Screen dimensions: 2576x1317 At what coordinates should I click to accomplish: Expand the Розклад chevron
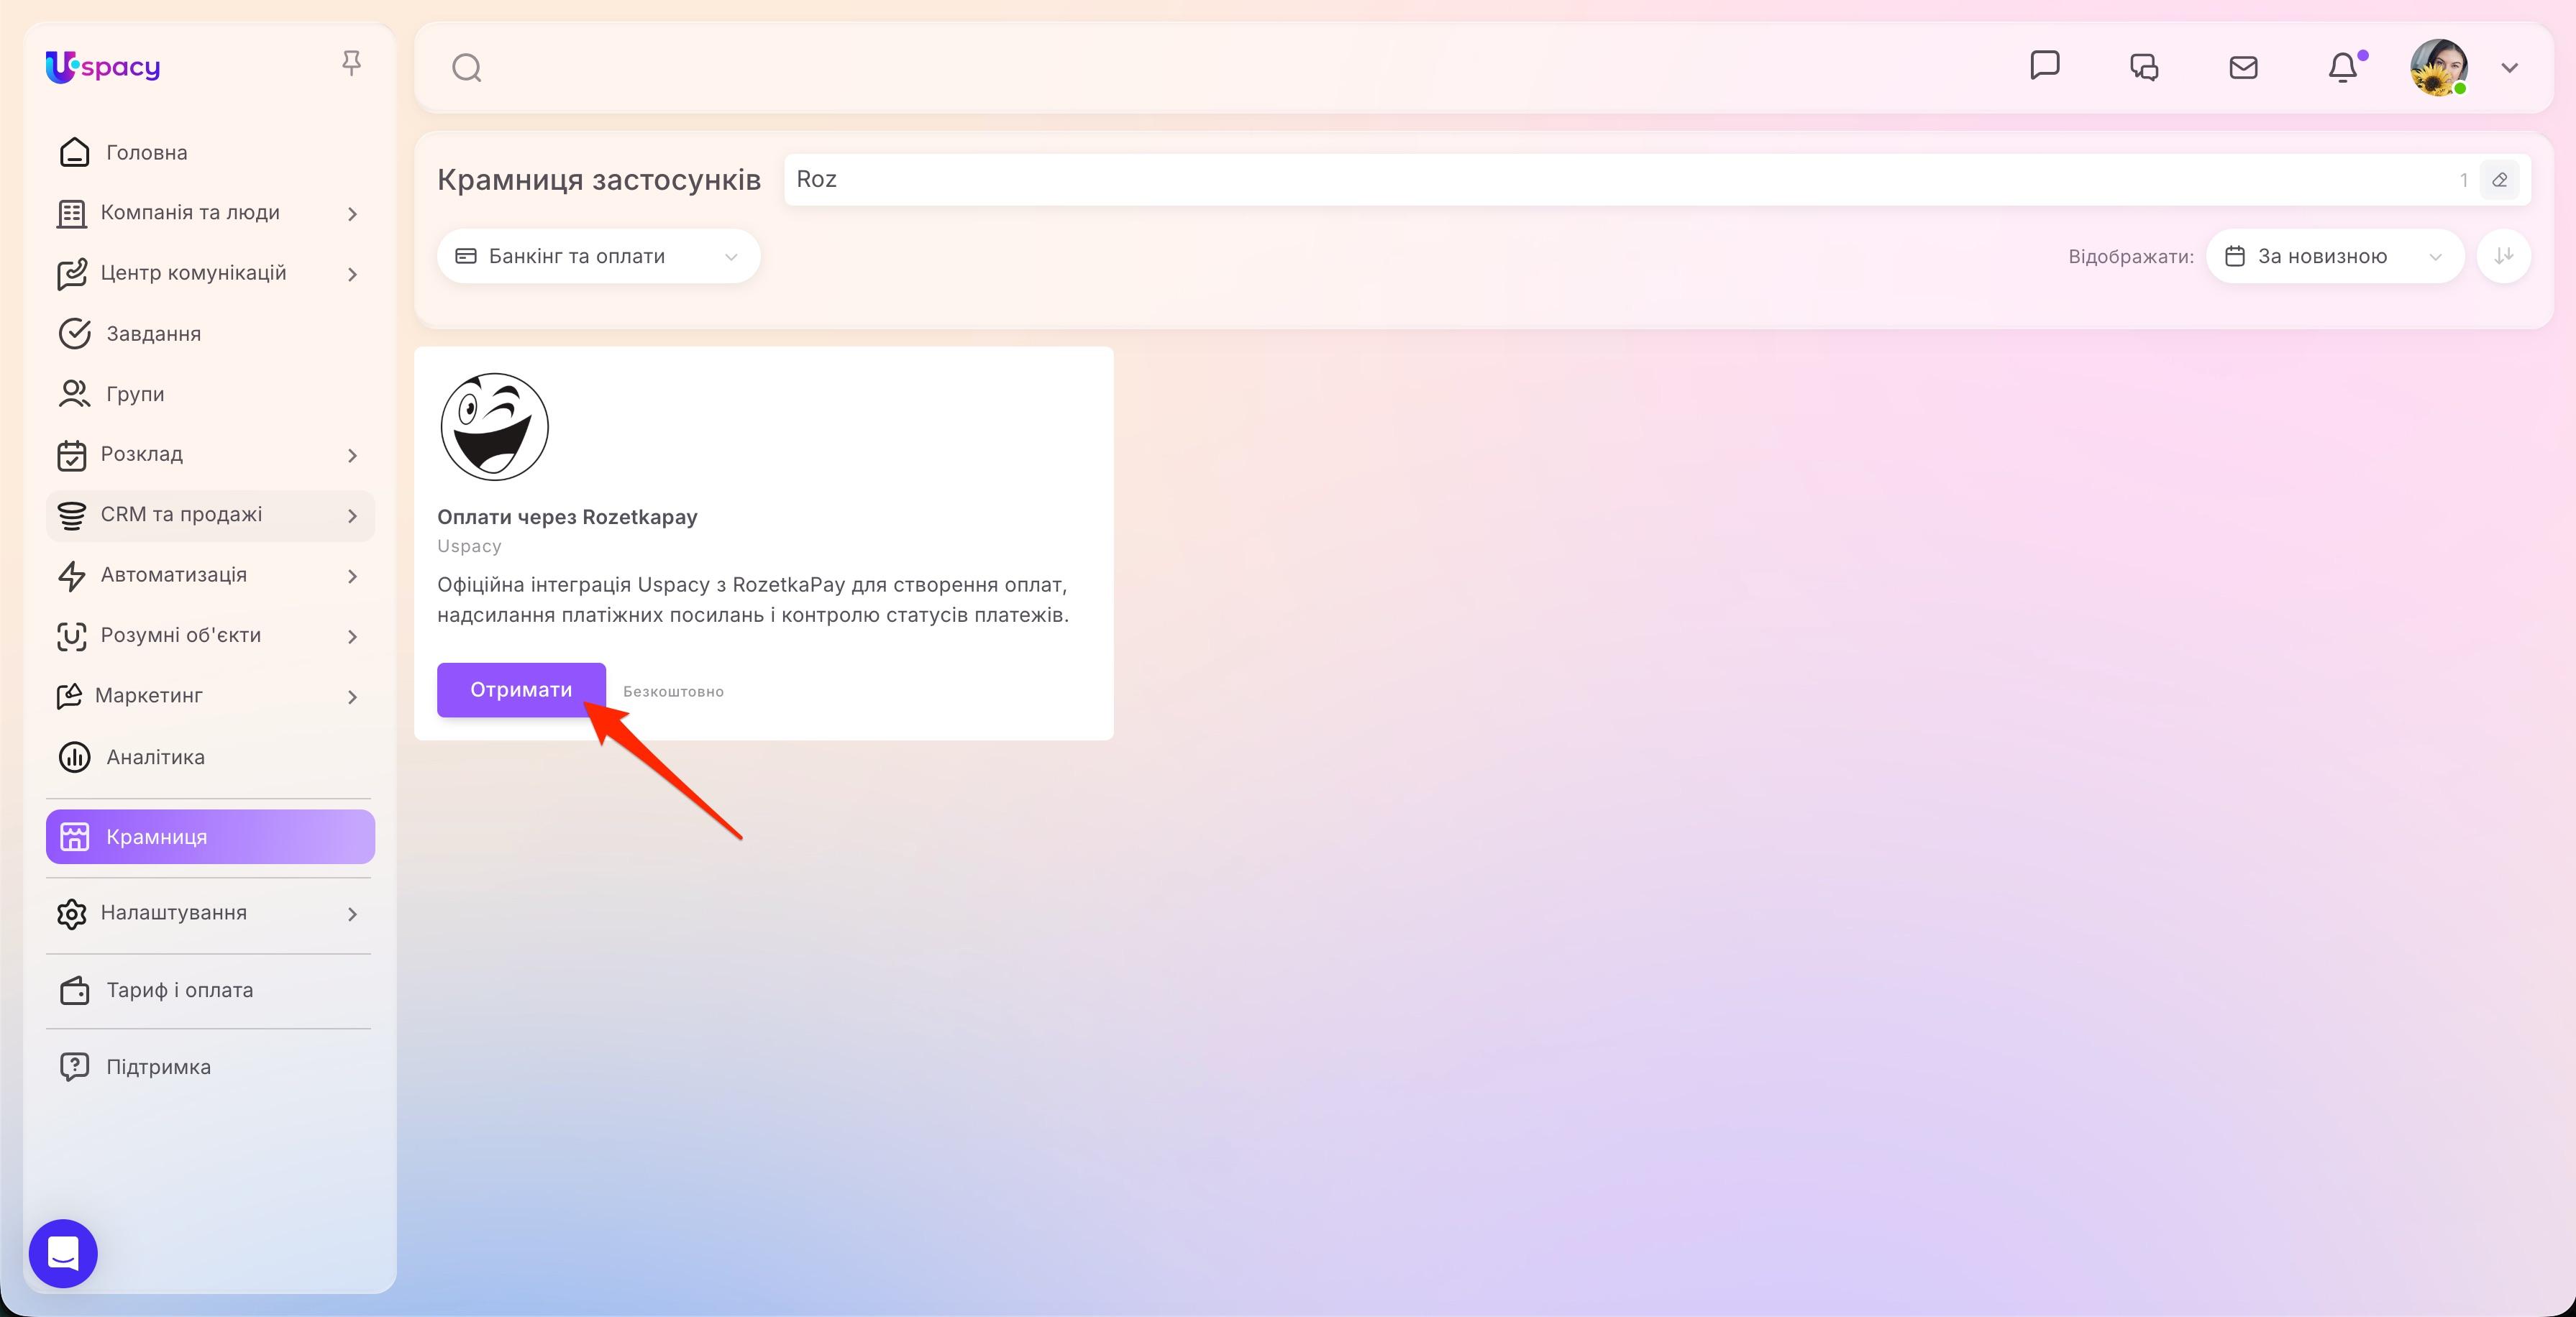point(352,456)
